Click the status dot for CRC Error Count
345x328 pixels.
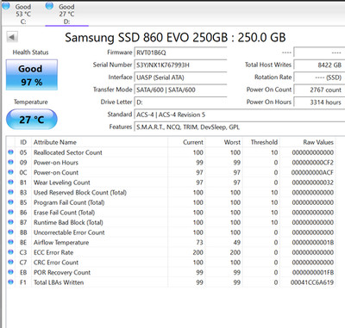(10, 262)
